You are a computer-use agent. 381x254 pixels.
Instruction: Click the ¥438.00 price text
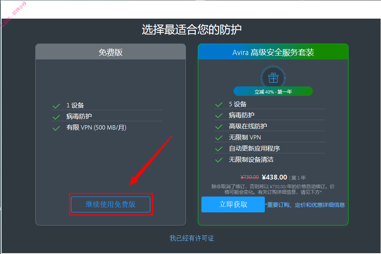(275, 177)
